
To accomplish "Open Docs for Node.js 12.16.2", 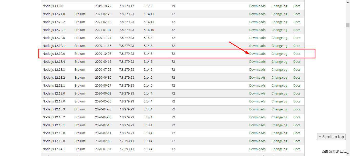I will 297,117.
